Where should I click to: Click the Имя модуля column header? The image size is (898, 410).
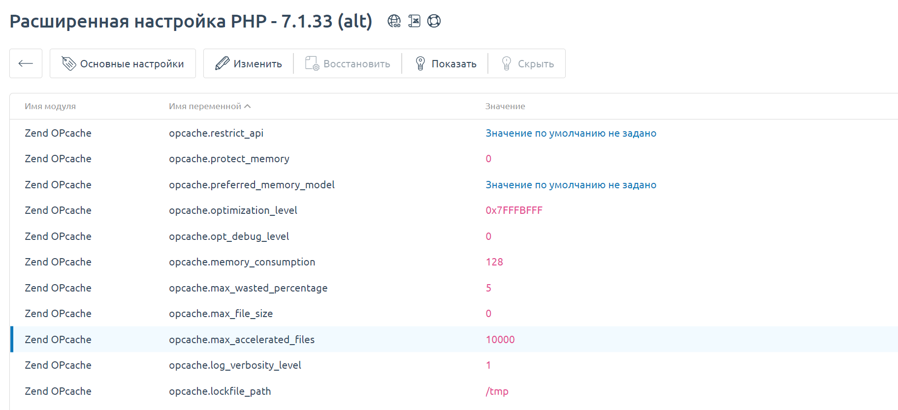pos(50,106)
